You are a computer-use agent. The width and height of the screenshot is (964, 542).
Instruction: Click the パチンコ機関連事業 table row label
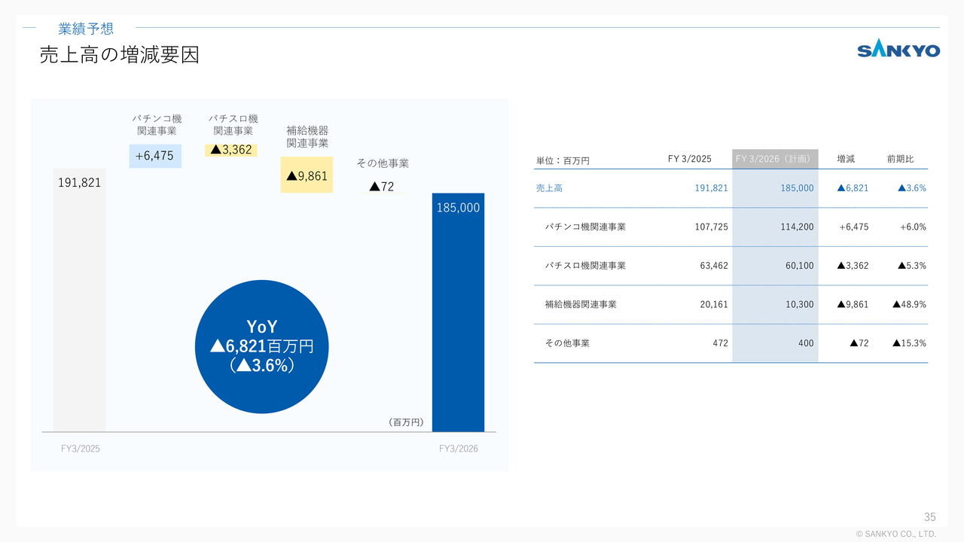[x=585, y=227]
